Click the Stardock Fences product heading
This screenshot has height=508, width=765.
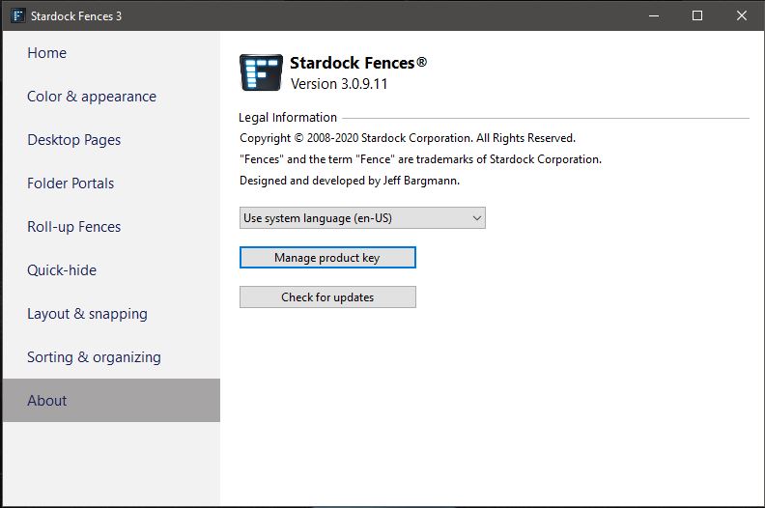click(358, 63)
